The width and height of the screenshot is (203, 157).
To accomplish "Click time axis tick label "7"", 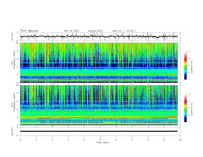I will coord(132,140).
